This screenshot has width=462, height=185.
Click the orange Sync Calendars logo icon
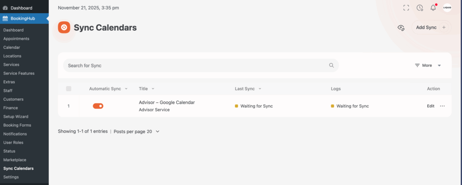click(x=64, y=28)
